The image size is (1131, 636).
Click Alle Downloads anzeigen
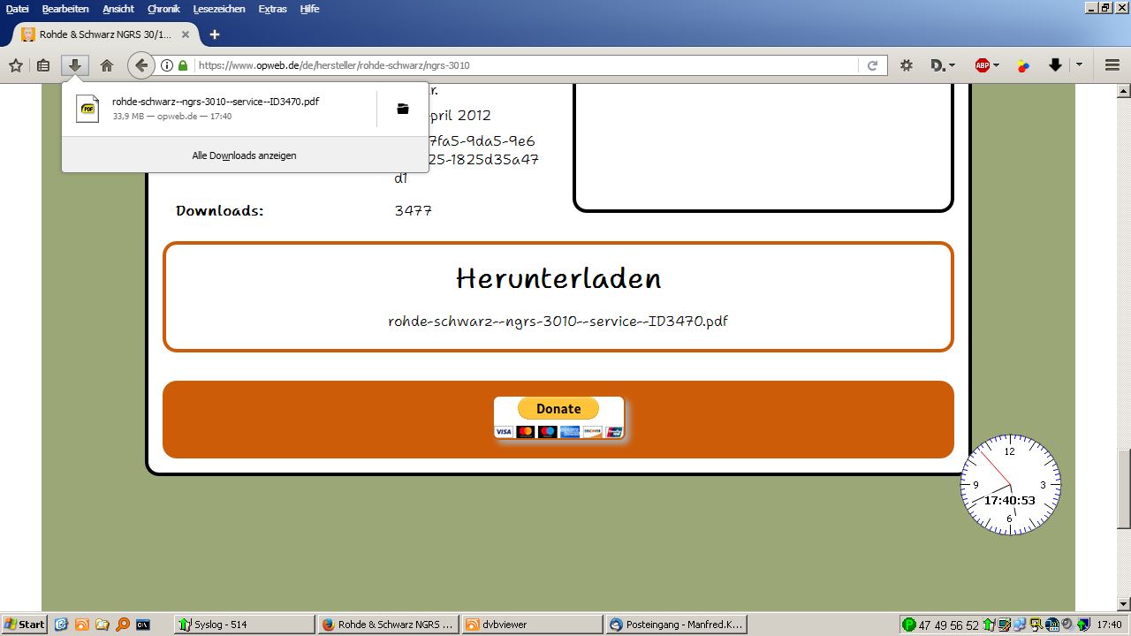pyautogui.click(x=245, y=155)
